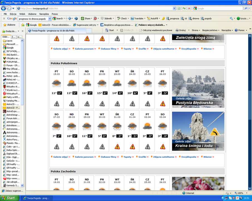
Task: Open the Bezpieczeństwo dropdown menu
Action: tap(211, 30)
